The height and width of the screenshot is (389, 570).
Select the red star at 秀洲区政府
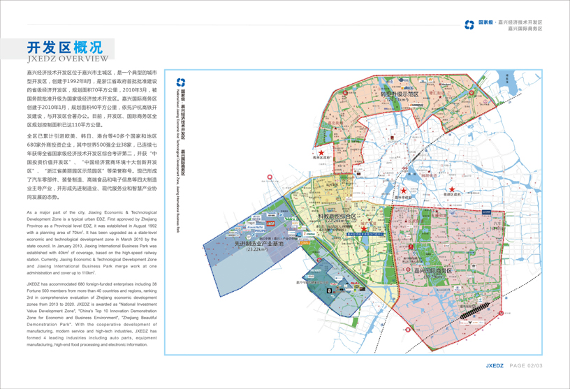click(x=321, y=153)
